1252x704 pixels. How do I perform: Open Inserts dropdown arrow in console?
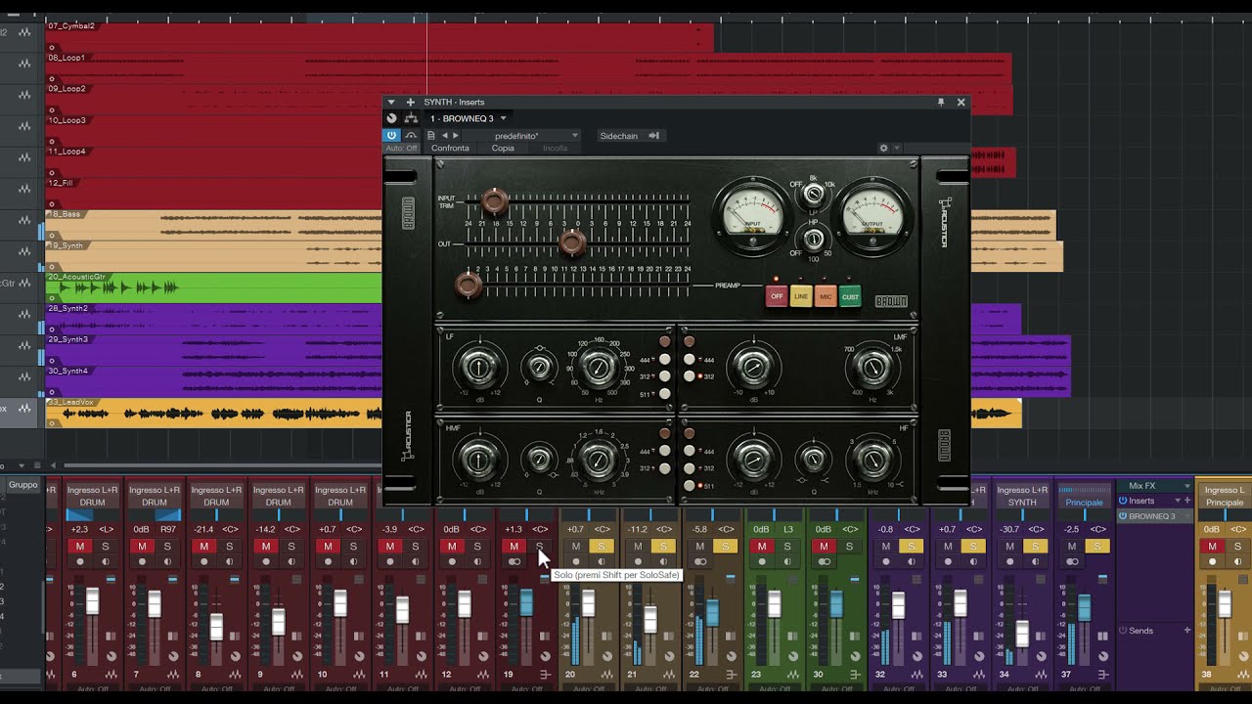point(1177,501)
